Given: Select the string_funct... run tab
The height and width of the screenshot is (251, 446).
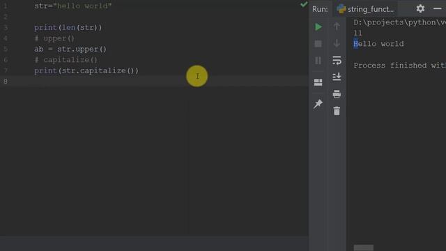Looking at the screenshot, I should [365, 9].
